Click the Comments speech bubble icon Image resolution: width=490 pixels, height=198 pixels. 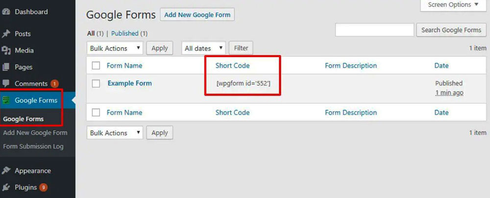6,84
